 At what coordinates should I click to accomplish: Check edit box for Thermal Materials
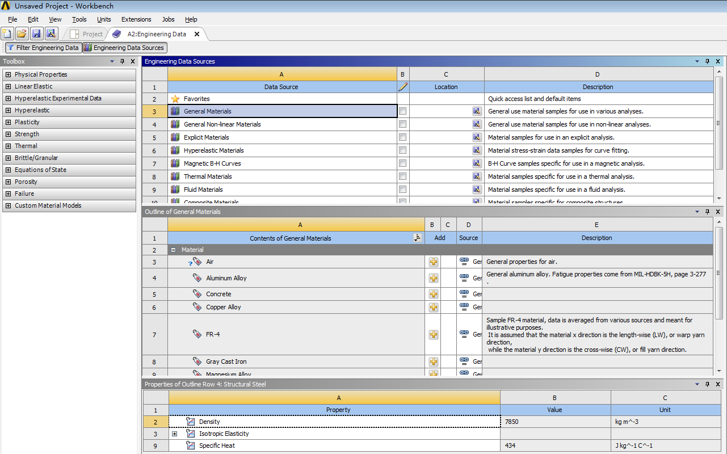click(x=403, y=176)
